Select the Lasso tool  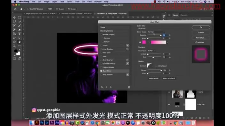(14, 21)
